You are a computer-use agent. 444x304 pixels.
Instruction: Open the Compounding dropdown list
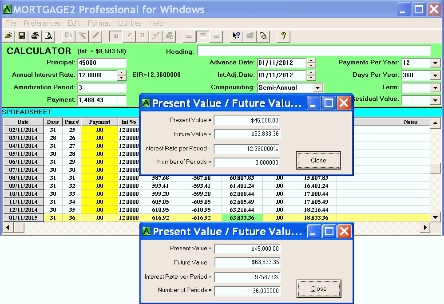(x=317, y=88)
